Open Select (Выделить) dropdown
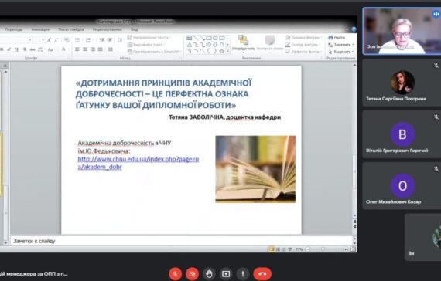The image size is (441, 281). click(341, 52)
